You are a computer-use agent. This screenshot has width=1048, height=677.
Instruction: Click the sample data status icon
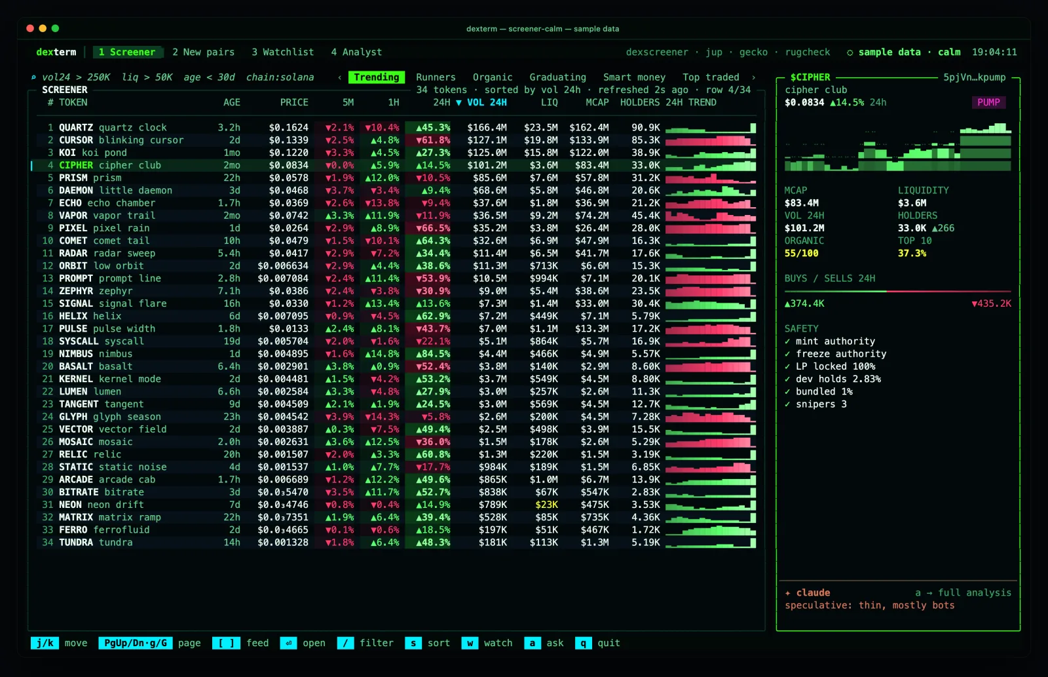(x=850, y=52)
